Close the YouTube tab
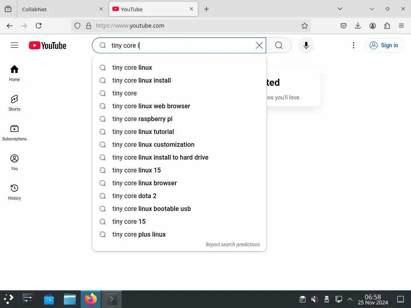The image size is (411, 308). pos(191,9)
